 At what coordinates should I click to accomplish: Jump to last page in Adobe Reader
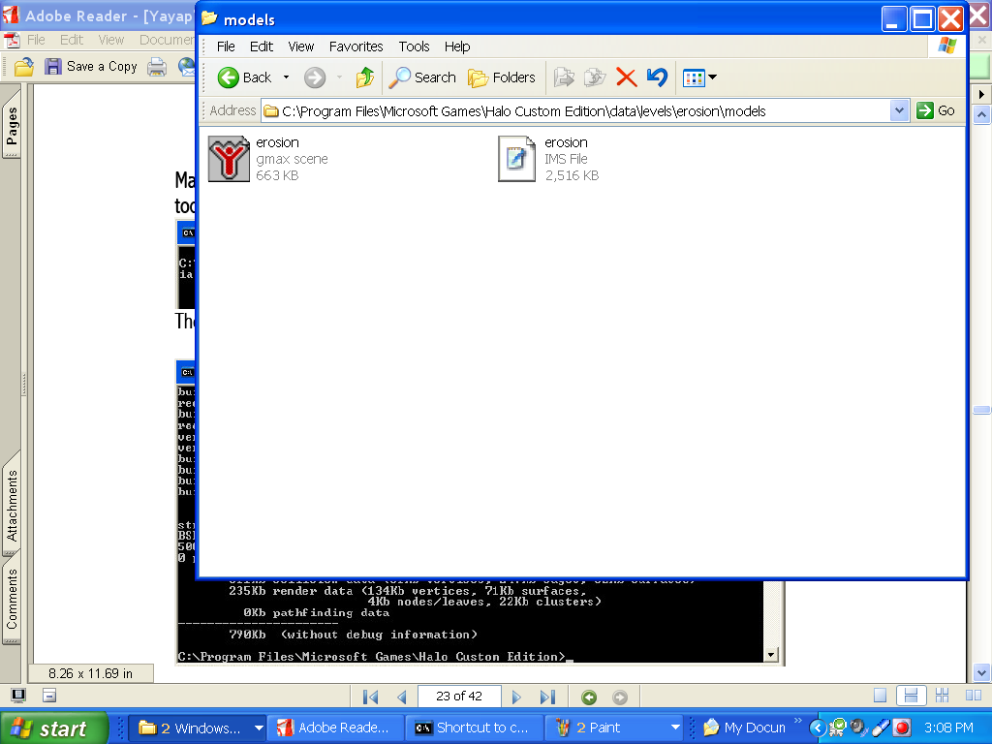[547, 697]
